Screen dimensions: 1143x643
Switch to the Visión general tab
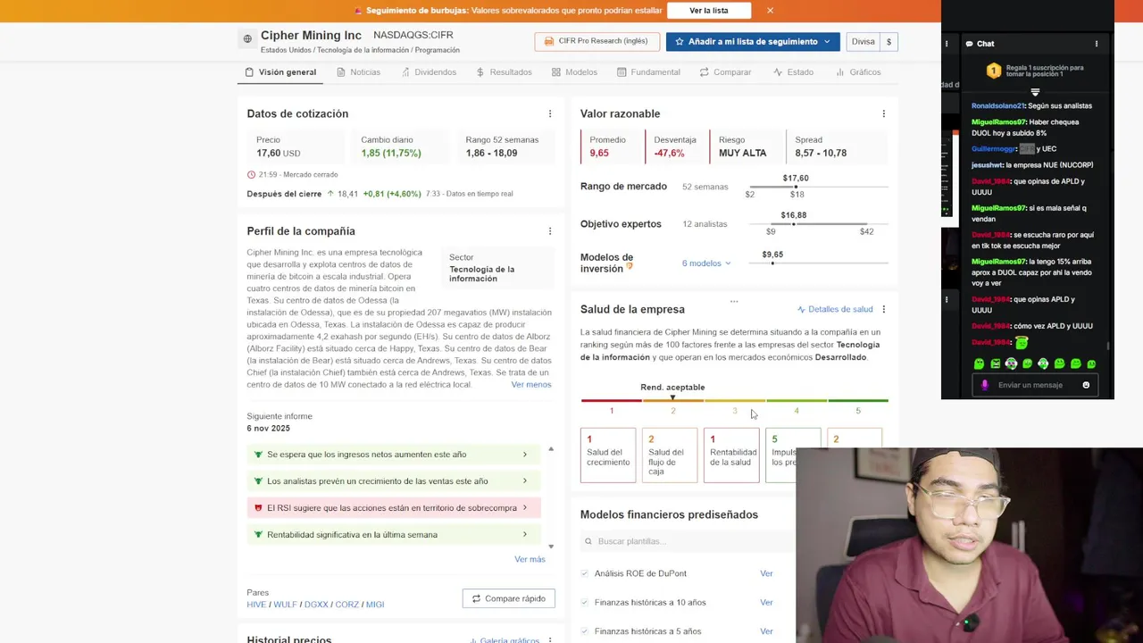point(280,72)
